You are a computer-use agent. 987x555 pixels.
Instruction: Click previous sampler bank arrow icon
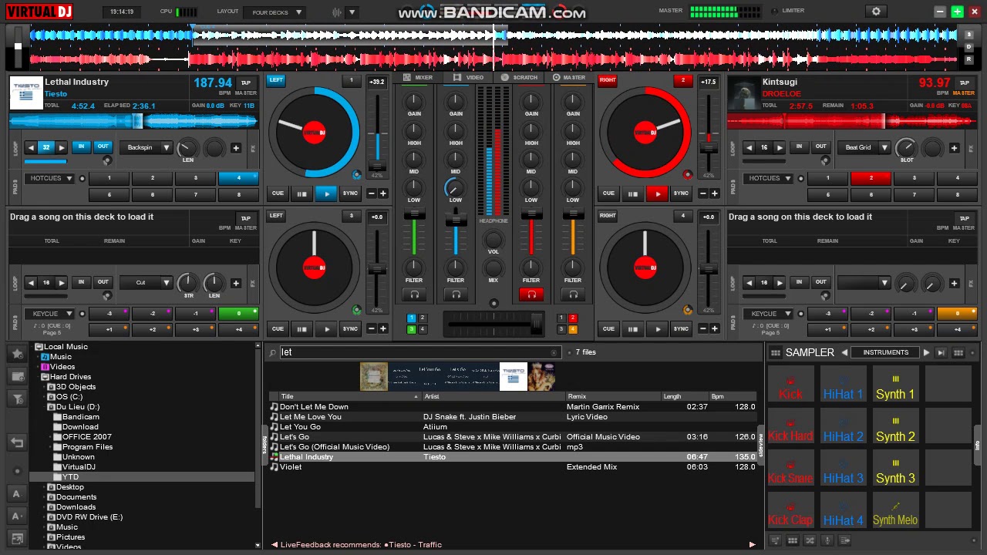pyautogui.click(x=844, y=352)
